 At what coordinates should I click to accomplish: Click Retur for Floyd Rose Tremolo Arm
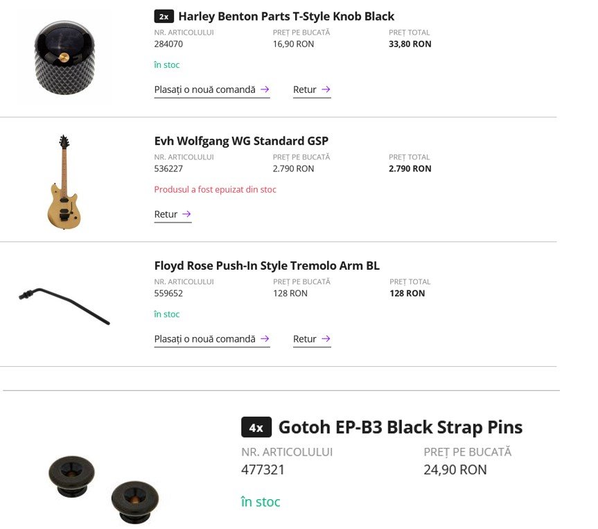coord(305,339)
